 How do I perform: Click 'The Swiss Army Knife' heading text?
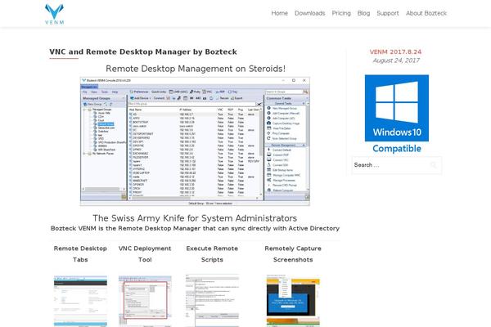pyautogui.click(x=195, y=218)
